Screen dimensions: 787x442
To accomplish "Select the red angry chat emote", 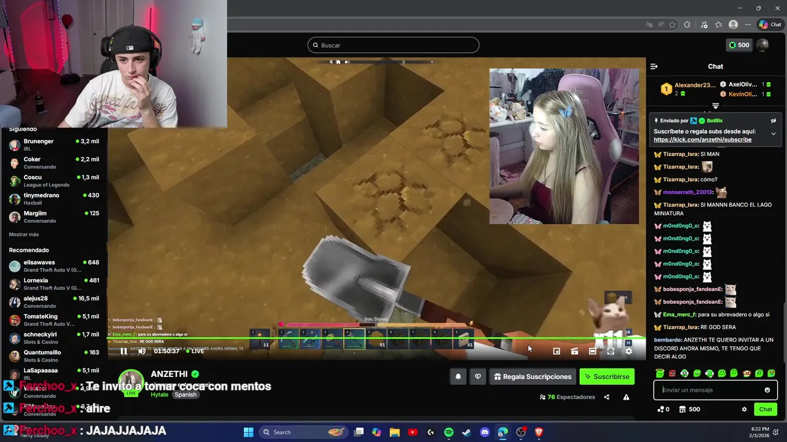I will (672, 373).
